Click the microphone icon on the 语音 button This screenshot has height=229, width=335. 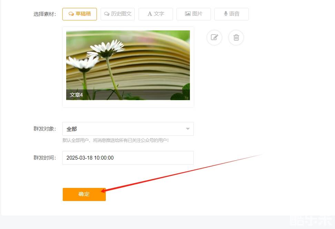226,14
